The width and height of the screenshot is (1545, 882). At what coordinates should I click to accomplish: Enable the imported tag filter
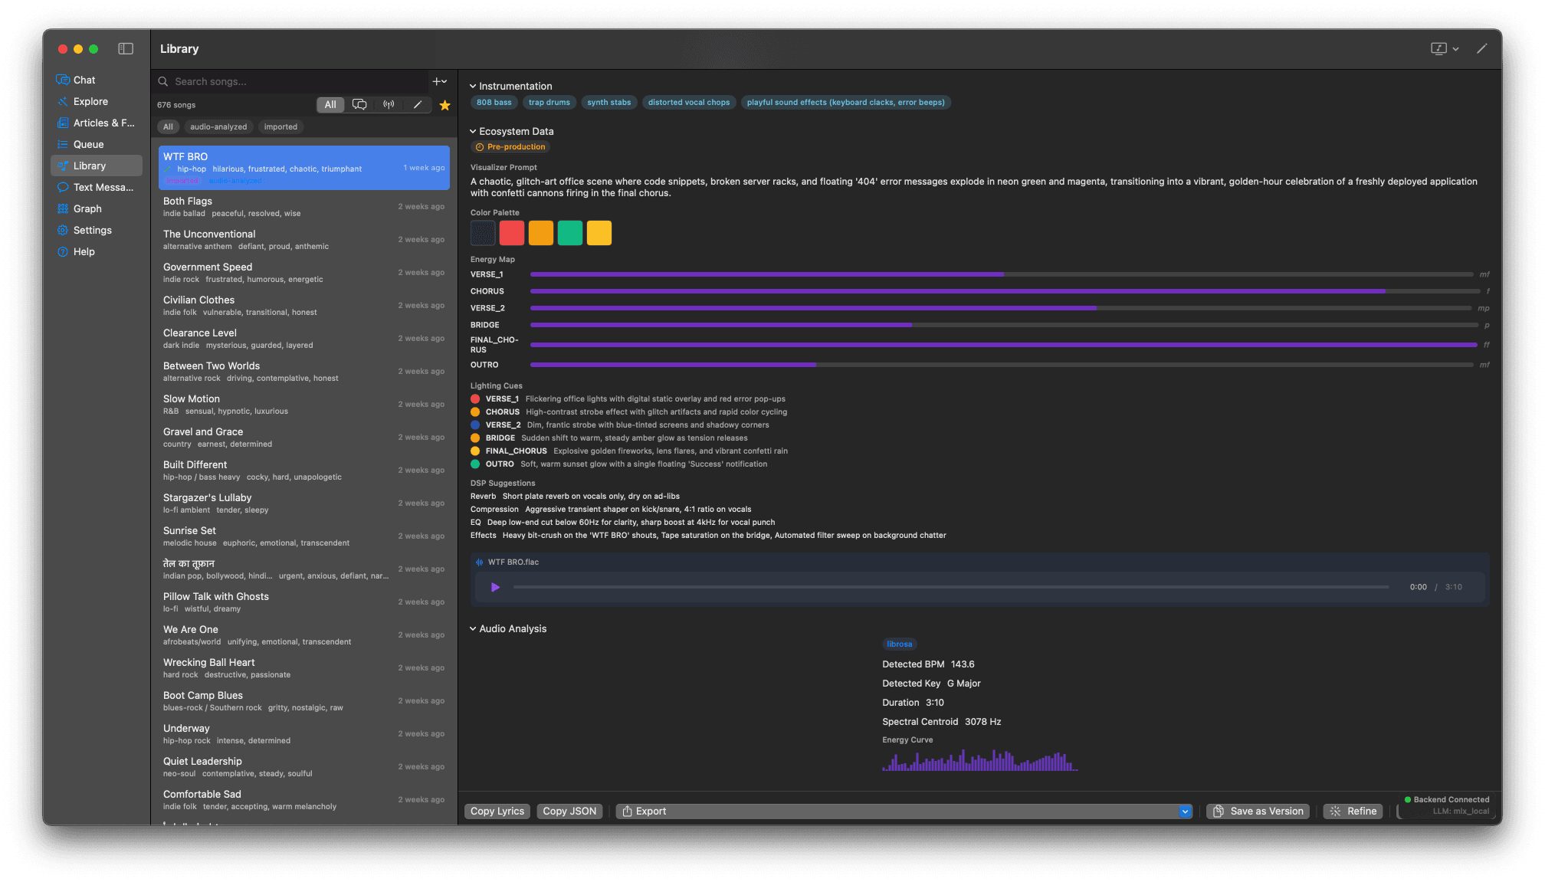click(x=280, y=127)
